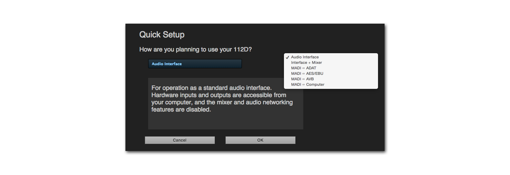The height and width of the screenshot is (175, 510).
Task: Click the checkmark beside Audio Interface
Action: point(287,57)
